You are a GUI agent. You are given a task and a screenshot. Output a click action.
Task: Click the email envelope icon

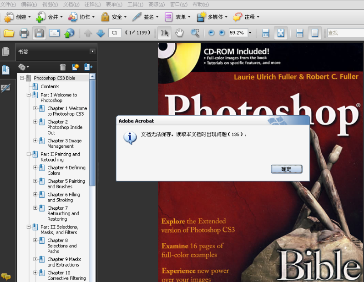tap(54, 33)
